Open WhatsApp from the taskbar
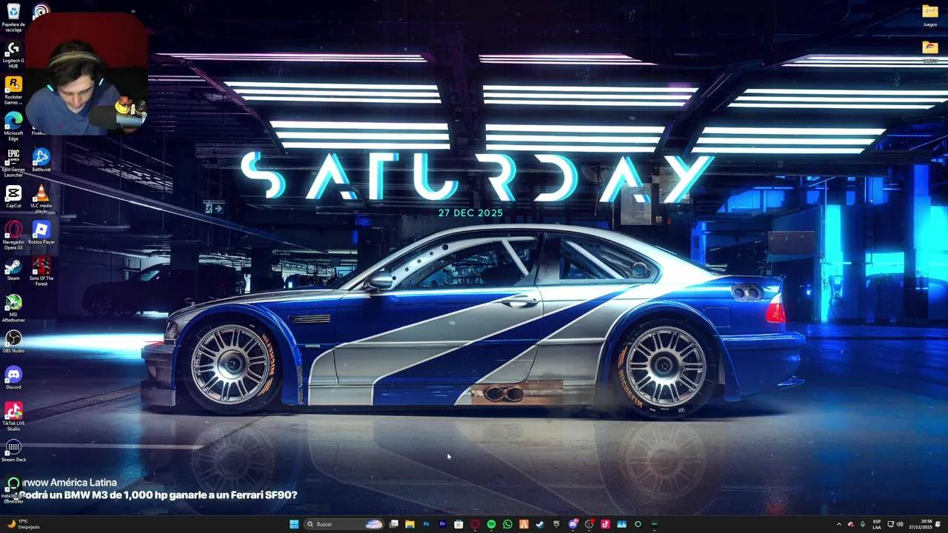Screen dimensions: 948x533 tap(507, 524)
